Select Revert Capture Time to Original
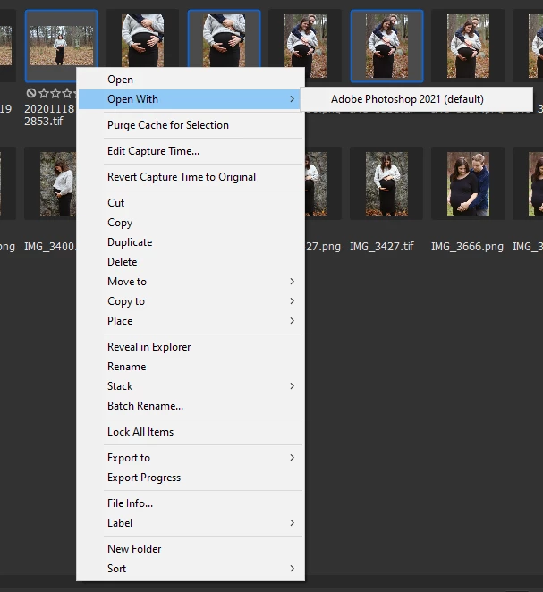The height and width of the screenshot is (592, 543). click(x=191, y=177)
